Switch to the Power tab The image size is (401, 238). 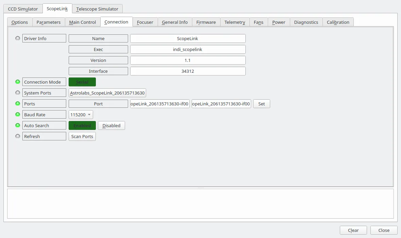279,22
